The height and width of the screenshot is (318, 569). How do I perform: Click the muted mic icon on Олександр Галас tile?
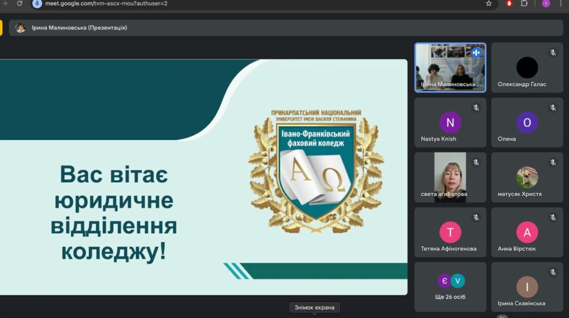point(553,53)
